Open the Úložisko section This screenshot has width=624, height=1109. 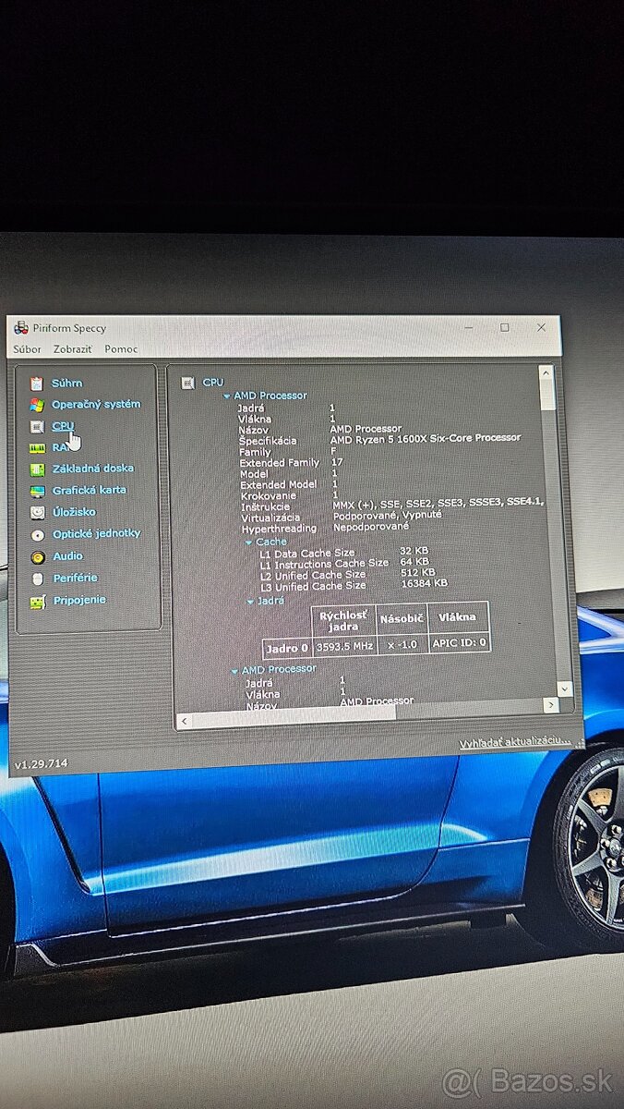[74, 512]
